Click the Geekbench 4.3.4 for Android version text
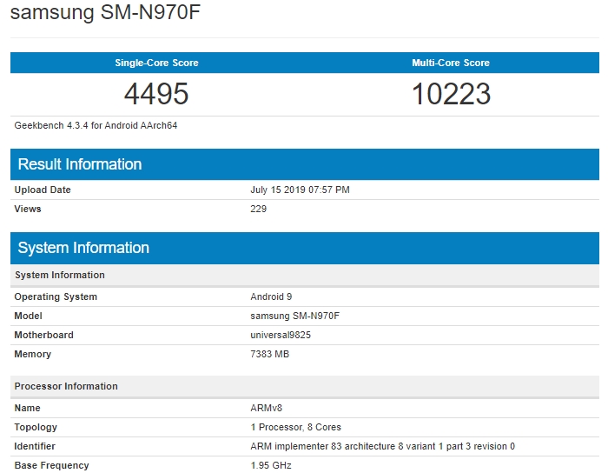The image size is (608, 473). [96, 125]
